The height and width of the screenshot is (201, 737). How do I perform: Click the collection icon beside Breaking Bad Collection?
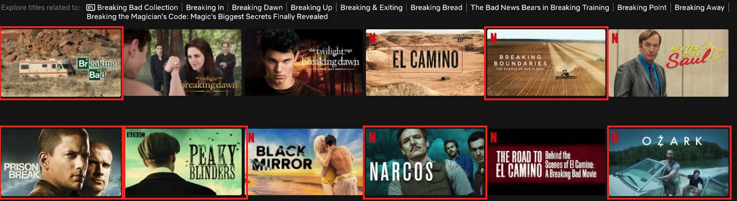pos(91,7)
